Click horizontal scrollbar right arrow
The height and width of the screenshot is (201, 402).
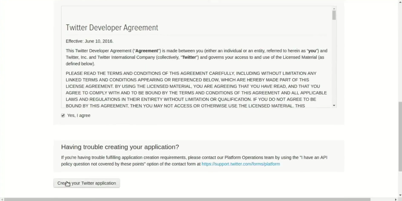click(x=396, y=199)
